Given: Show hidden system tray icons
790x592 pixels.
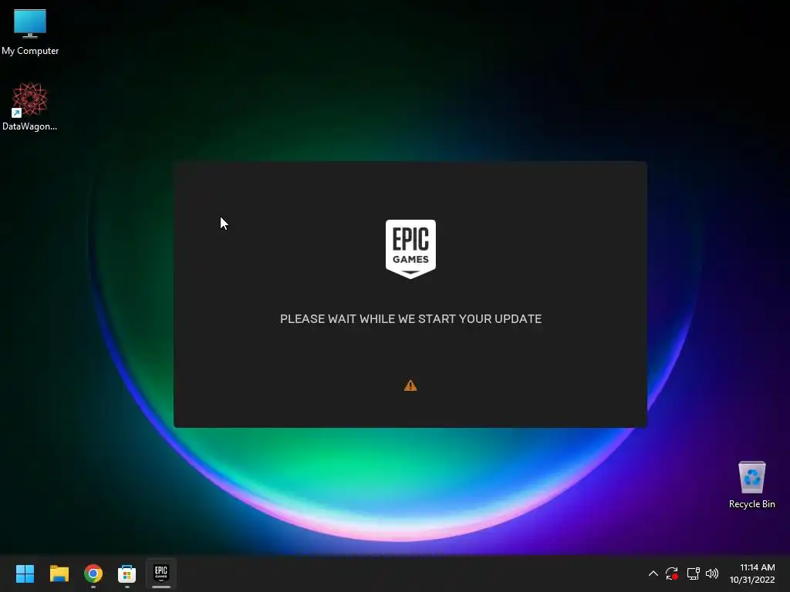Looking at the screenshot, I should coord(653,573).
